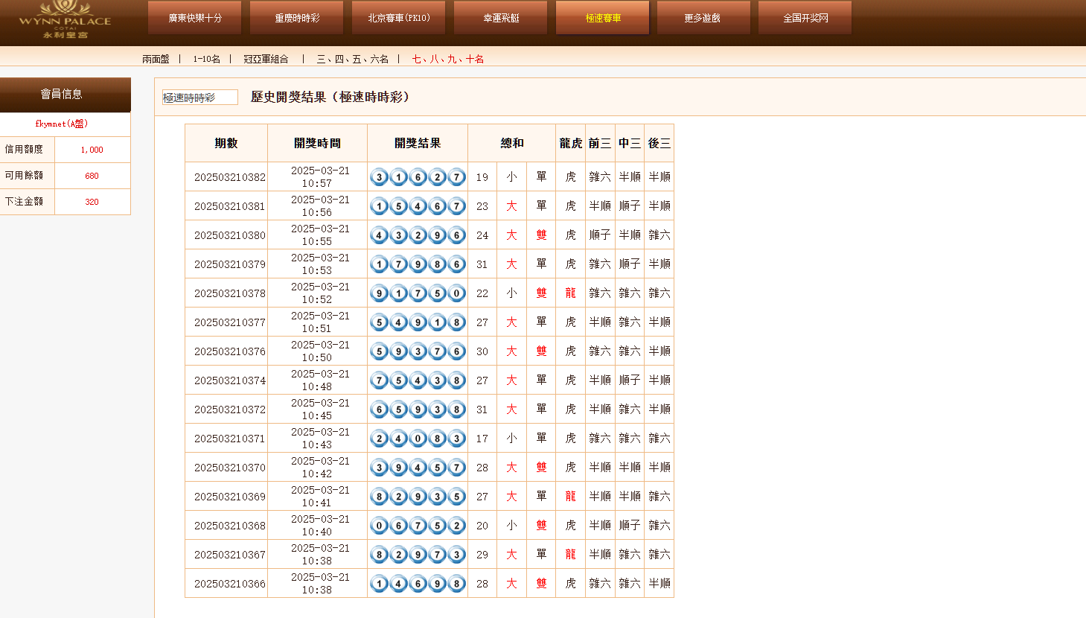The width and height of the screenshot is (1086, 618).
Task: Select the 北京賽車(PK10) tab
Action: [398, 18]
